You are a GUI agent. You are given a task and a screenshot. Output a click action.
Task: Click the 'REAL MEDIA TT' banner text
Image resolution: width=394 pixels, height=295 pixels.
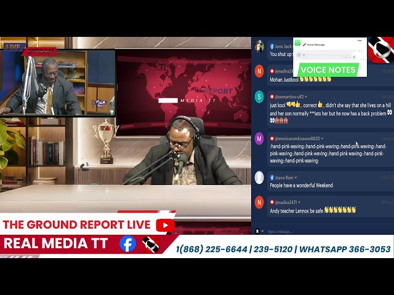(x=56, y=243)
